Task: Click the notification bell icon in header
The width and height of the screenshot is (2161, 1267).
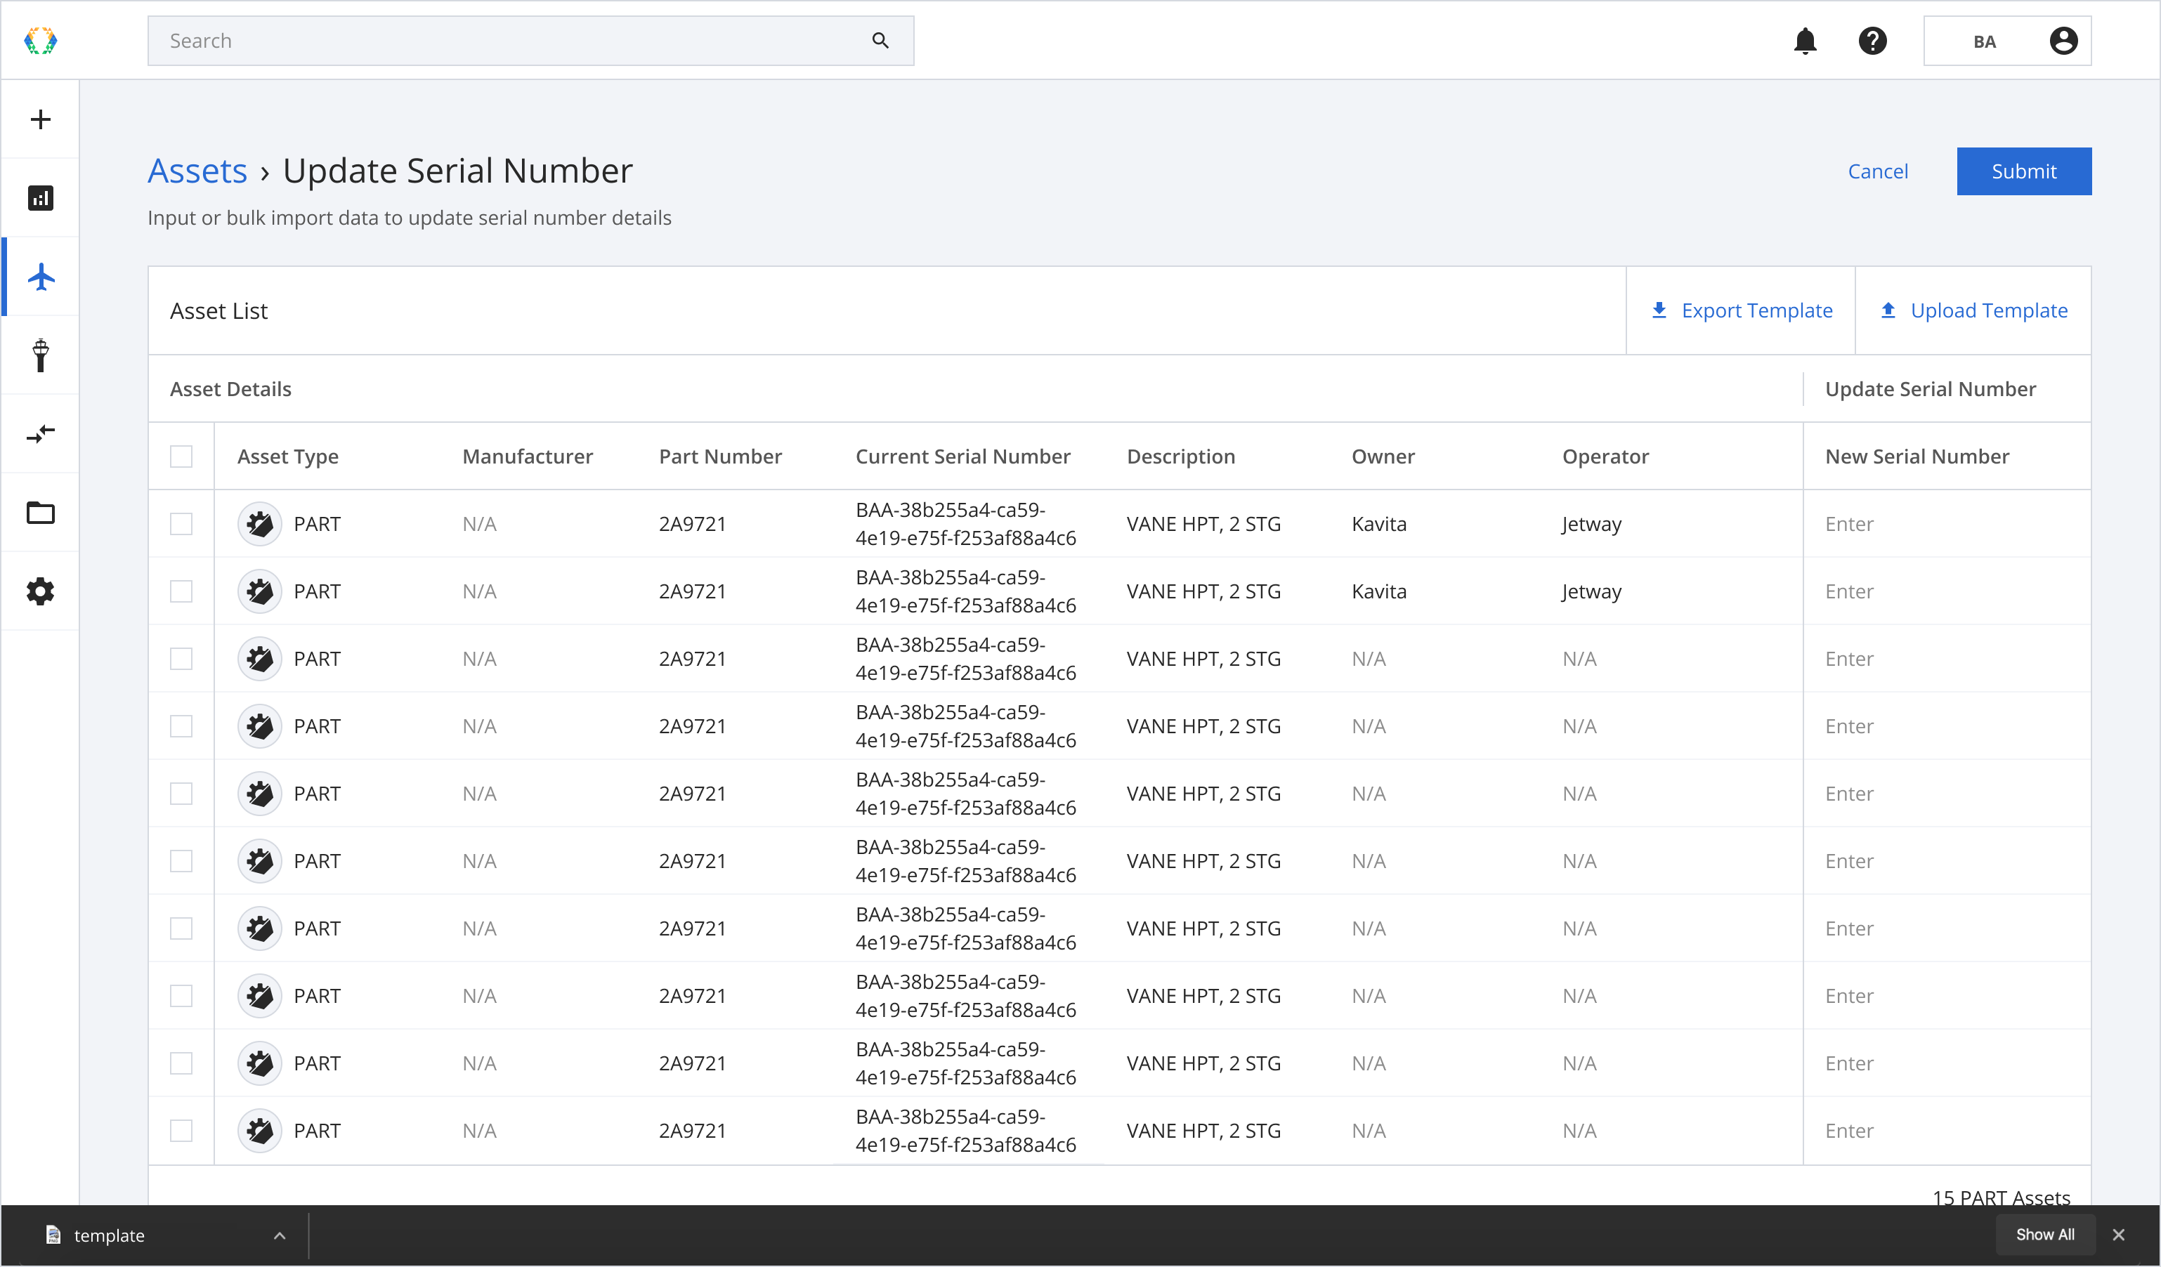Action: pos(1805,41)
